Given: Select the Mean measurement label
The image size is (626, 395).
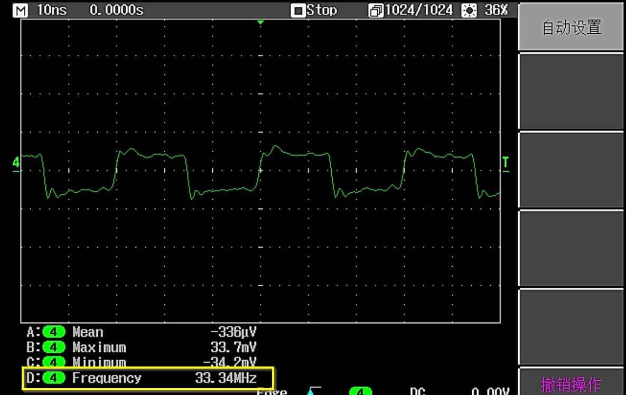Looking at the screenshot, I should pyautogui.click(x=88, y=332).
